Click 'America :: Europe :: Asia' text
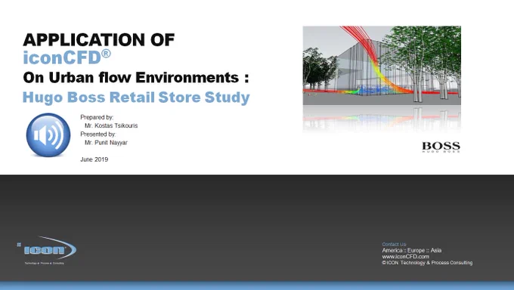The image size is (514, 290). pyautogui.click(x=412, y=250)
